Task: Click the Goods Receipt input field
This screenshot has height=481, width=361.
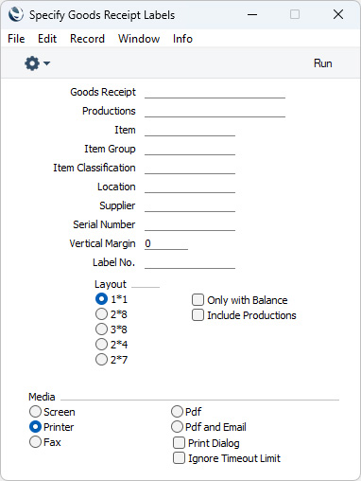Action: click(215, 92)
